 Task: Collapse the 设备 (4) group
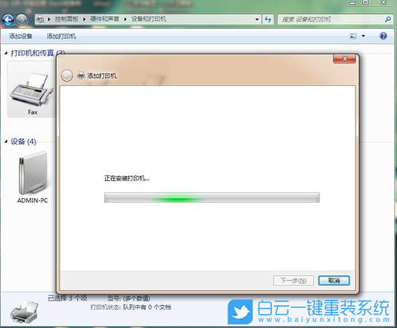[x=6, y=141]
